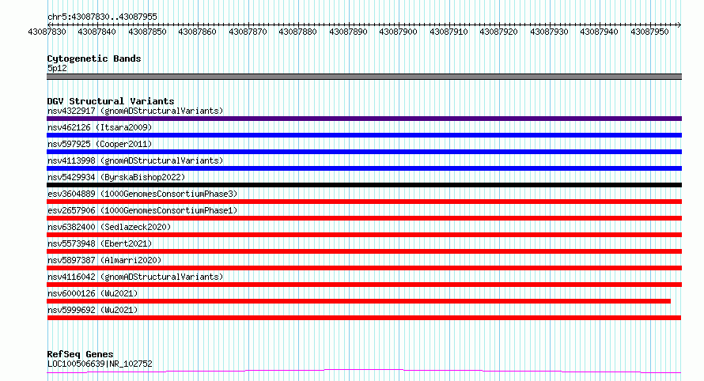Open the DGV Structural Variants track heading
This screenshot has height=381, width=704.
(x=111, y=101)
